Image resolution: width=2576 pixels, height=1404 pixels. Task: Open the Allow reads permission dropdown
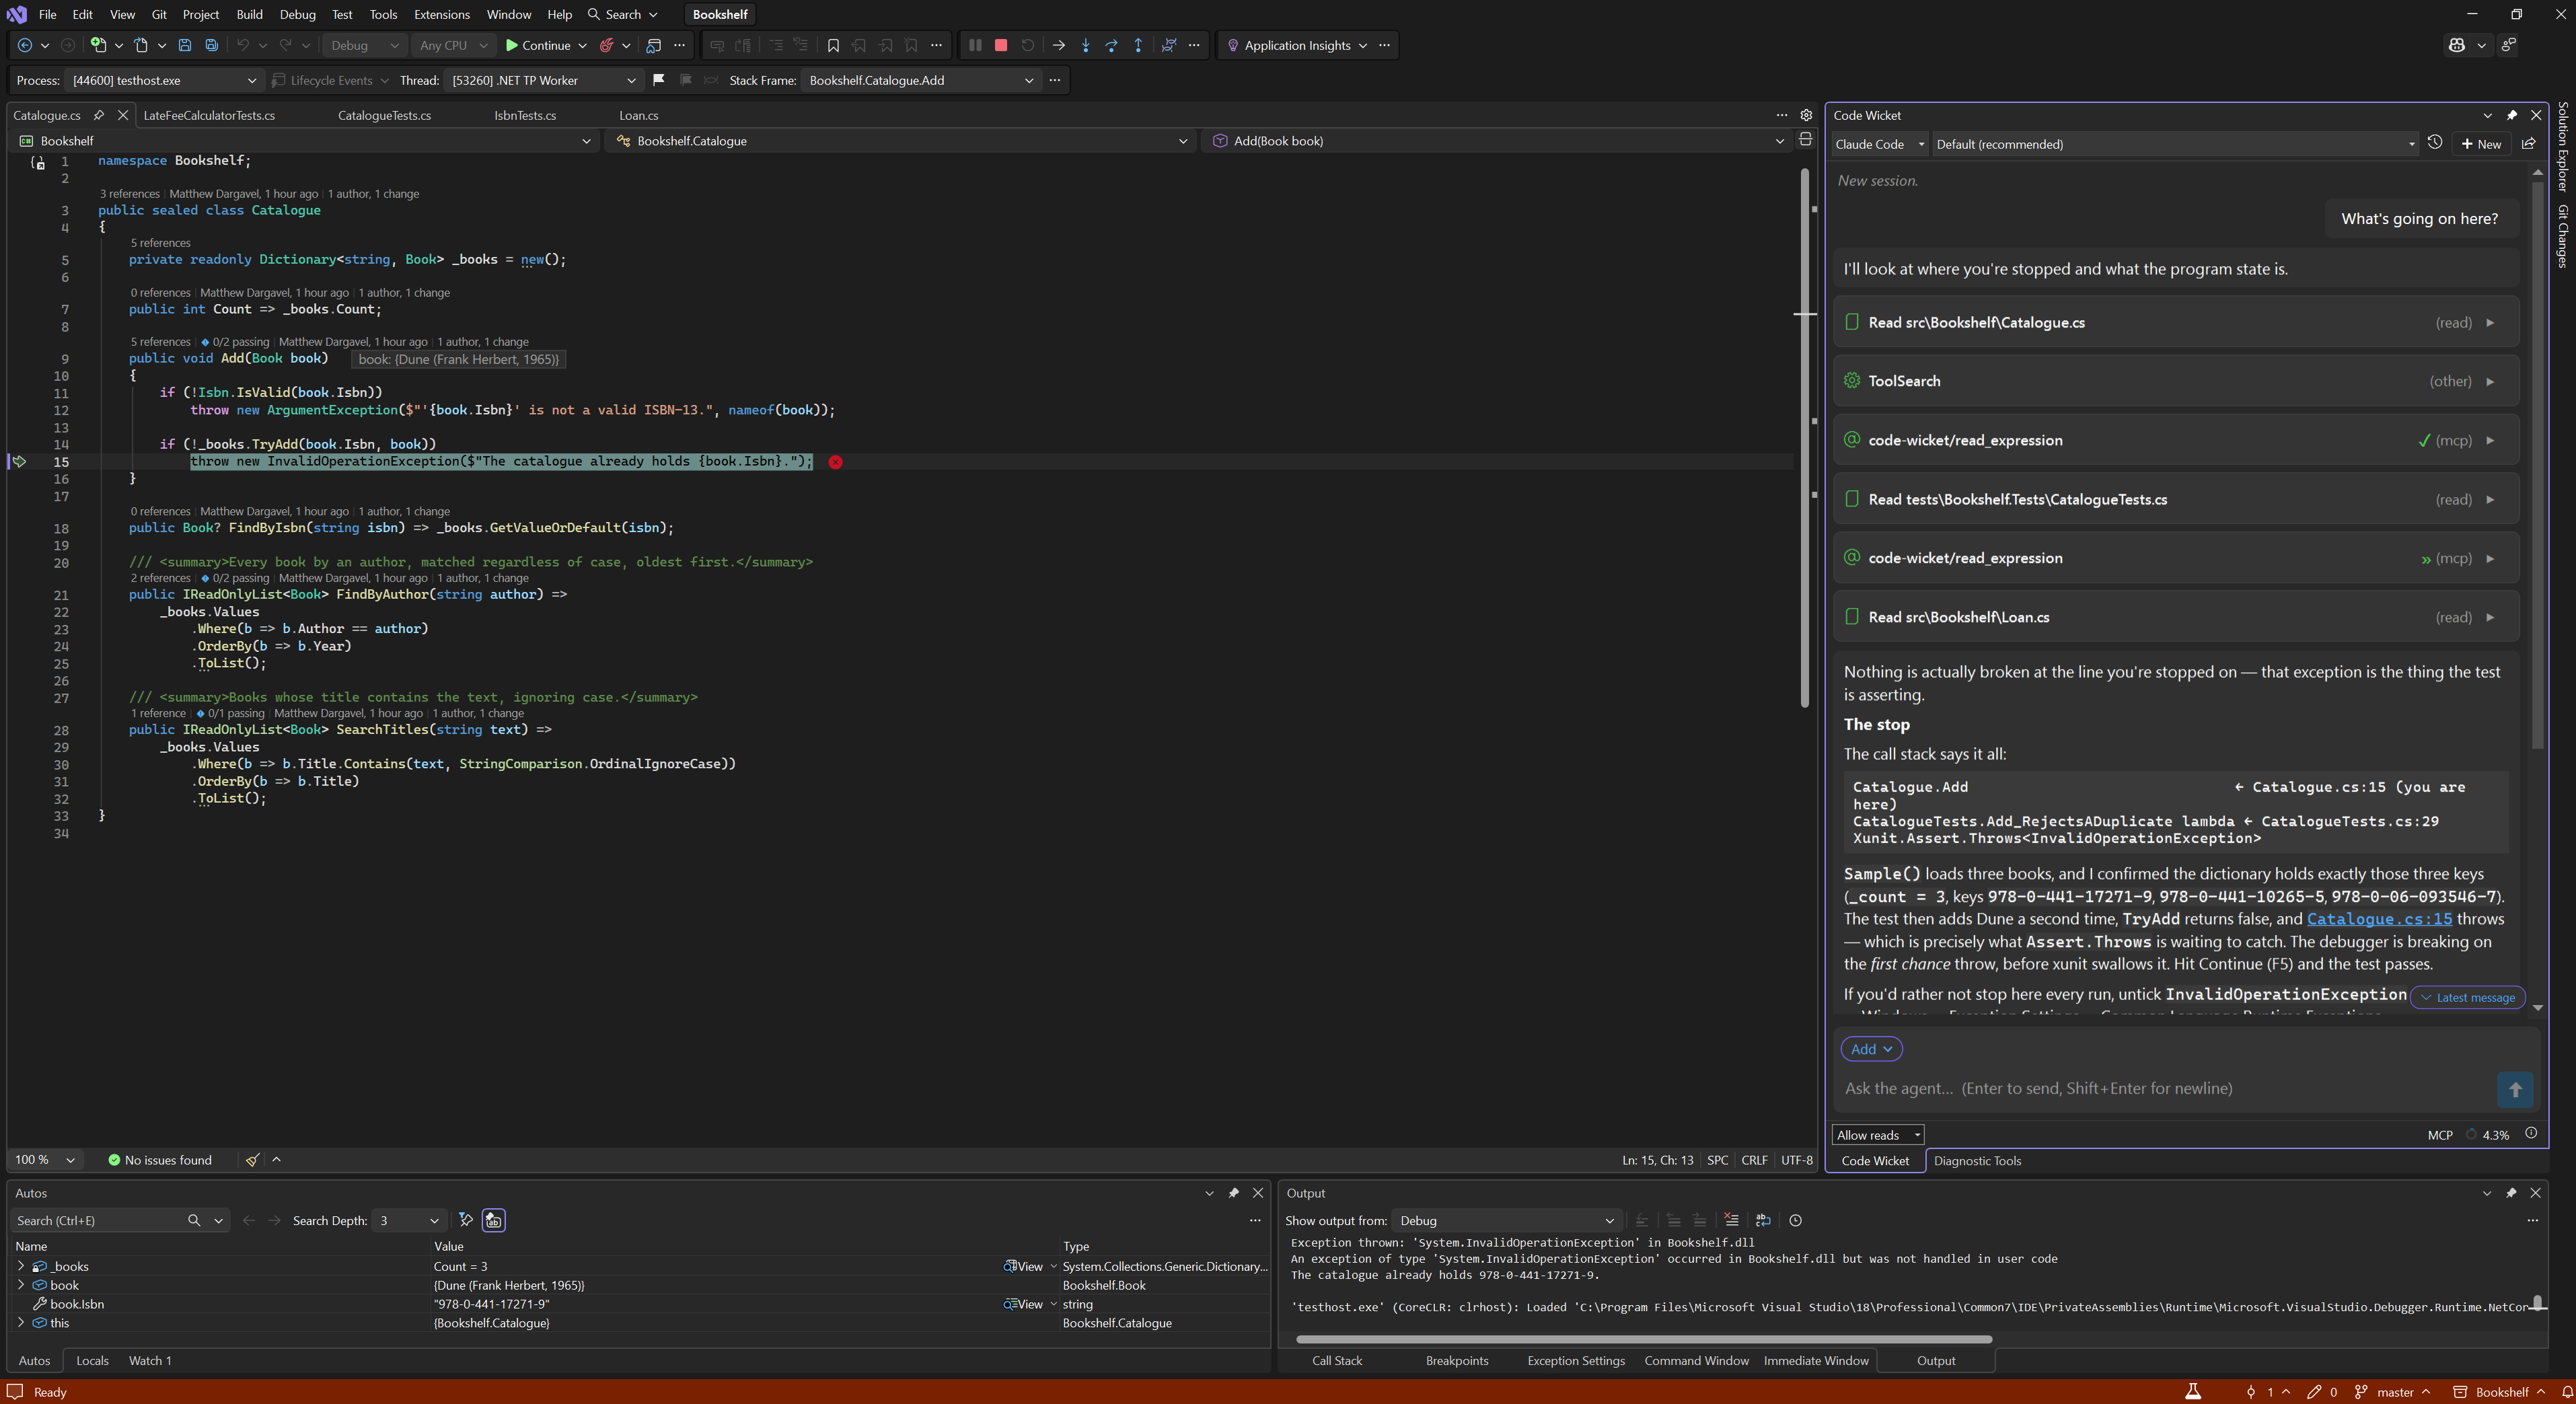[x=1878, y=1135]
